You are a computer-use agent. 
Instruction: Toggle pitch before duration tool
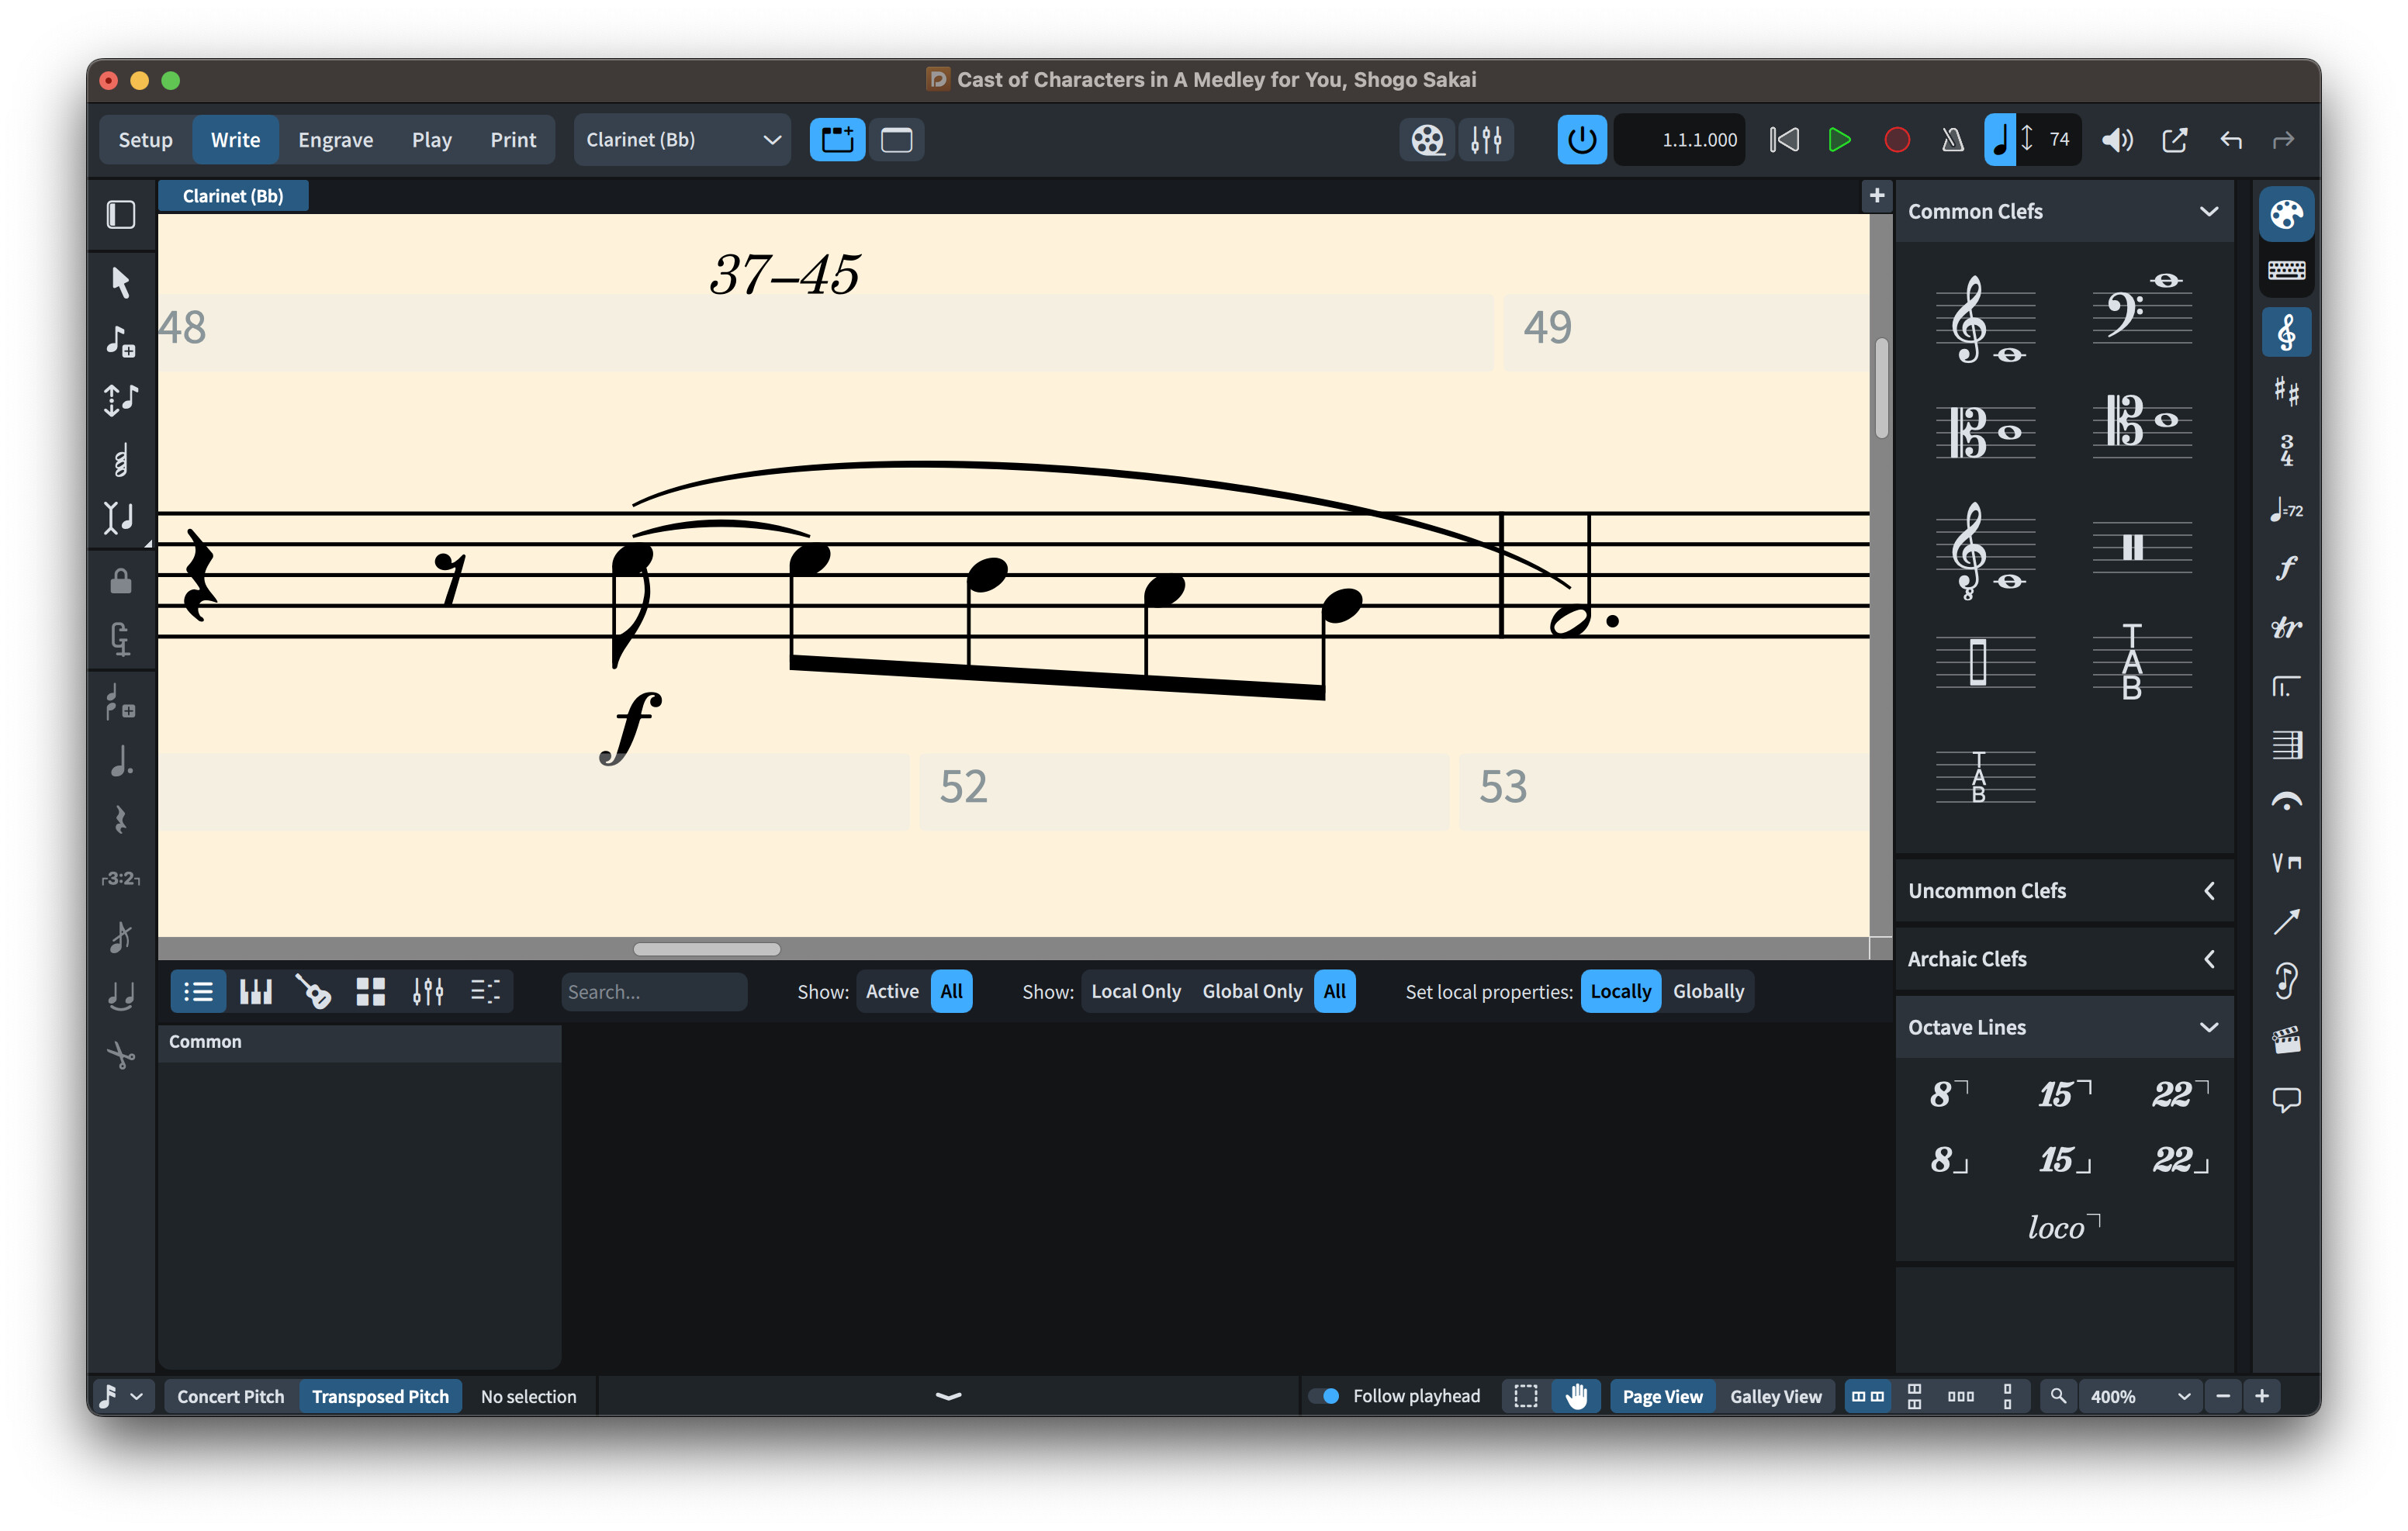[x=121, y=400]
